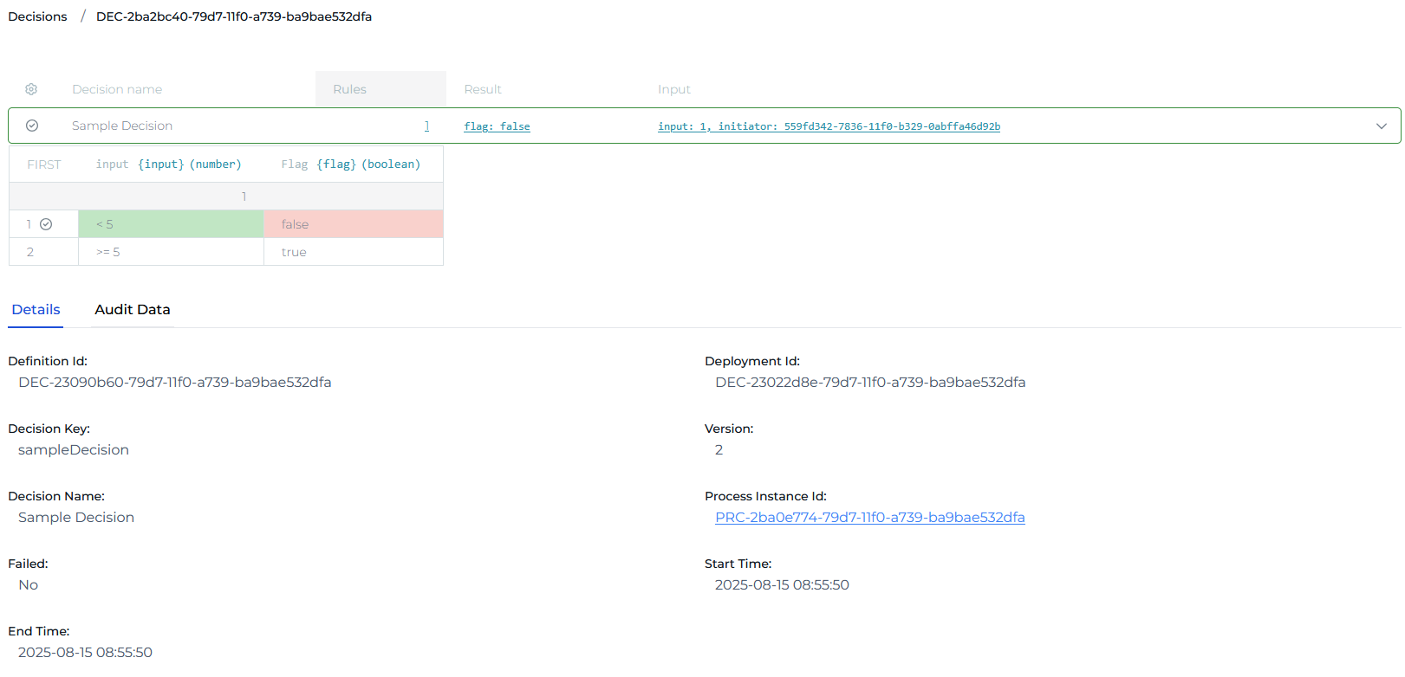
Task: Go back to Decisions via the breadcrumb
Action: 37,16
